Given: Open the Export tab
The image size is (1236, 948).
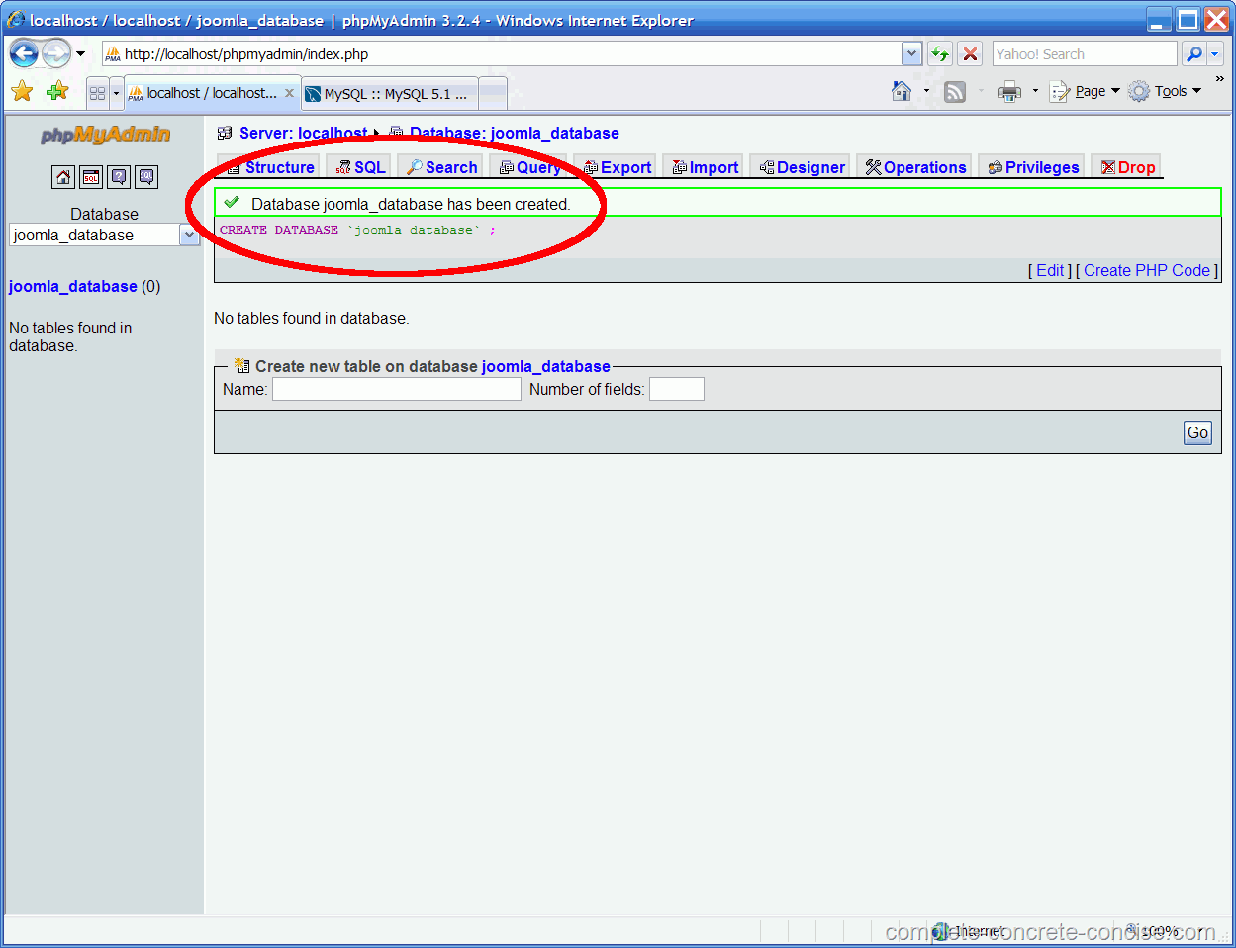Looking at the screenshot, I should click(x=617, y=167).
